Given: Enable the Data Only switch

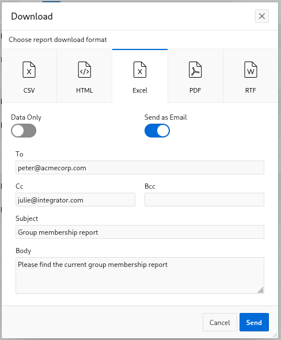Looking at the screenshot, I should click(x=24, y=131).
